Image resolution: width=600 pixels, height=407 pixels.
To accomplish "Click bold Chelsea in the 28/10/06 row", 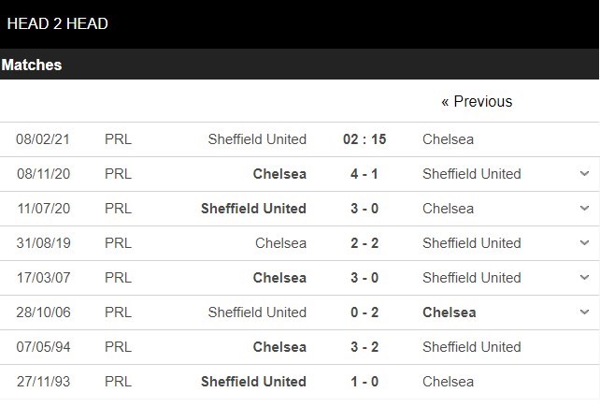I will pos(449,313).
